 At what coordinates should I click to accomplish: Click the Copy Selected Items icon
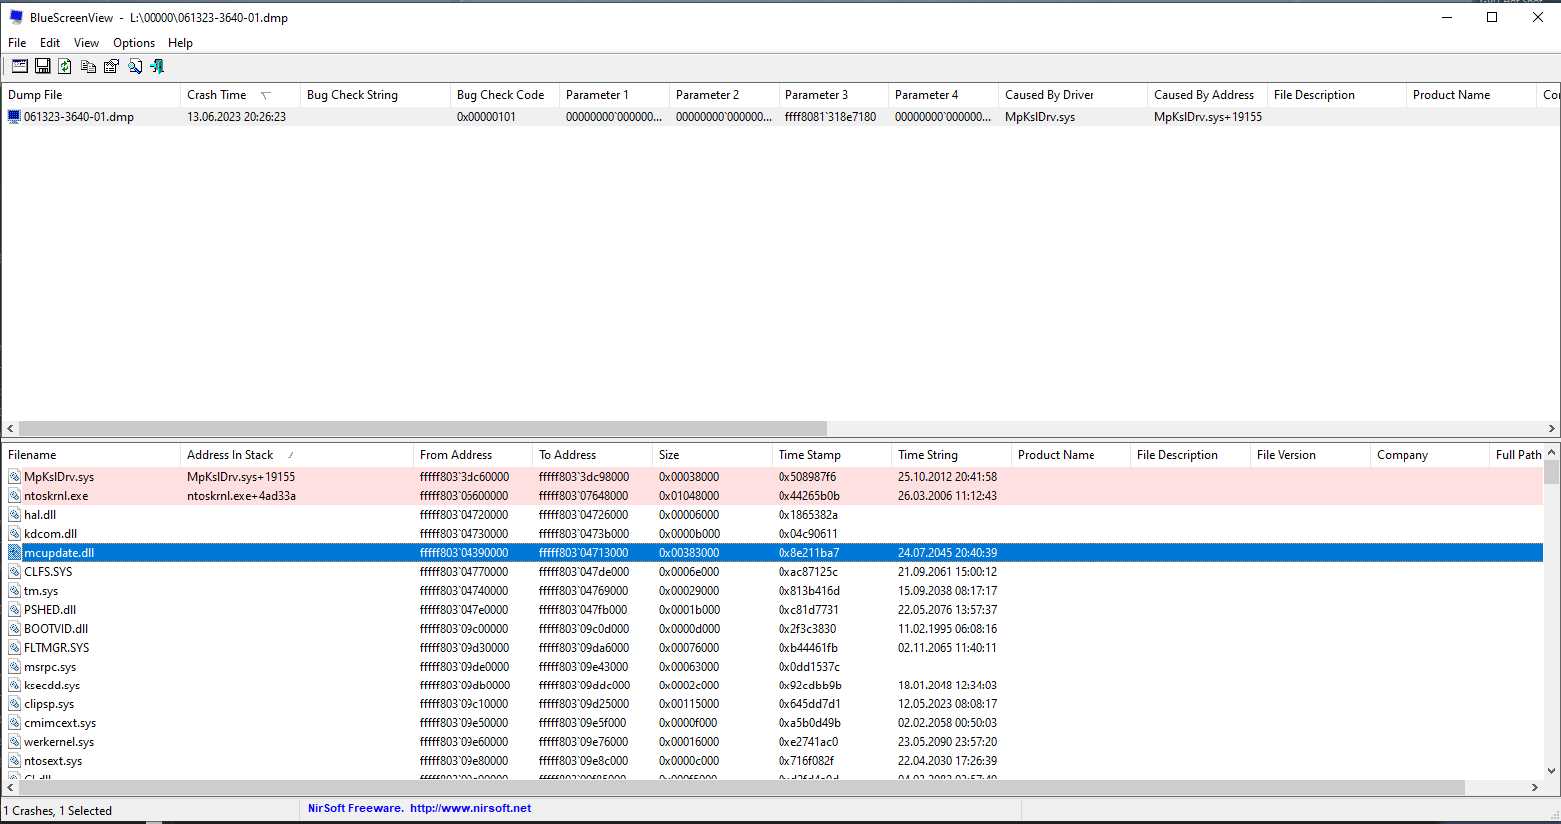click(88, 66)
